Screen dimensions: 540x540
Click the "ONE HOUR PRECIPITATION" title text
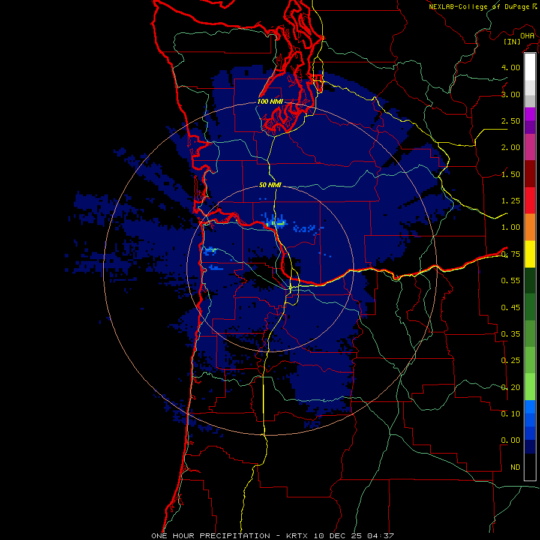click(x=211, y=536)
